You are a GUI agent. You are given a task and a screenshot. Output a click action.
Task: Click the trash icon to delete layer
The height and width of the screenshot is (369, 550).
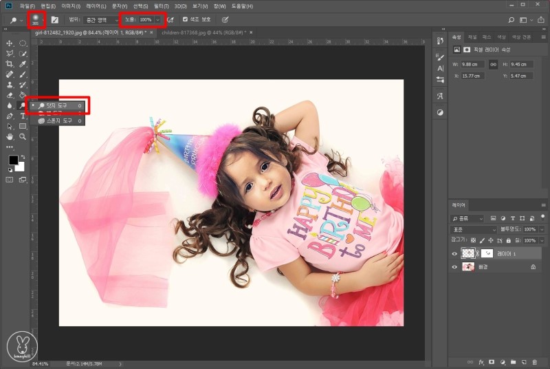pos(535,361)
